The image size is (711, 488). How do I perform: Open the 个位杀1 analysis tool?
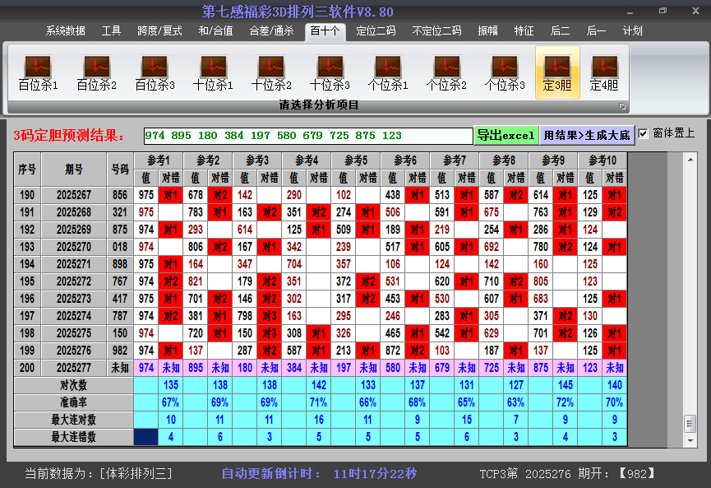point(388,70)
